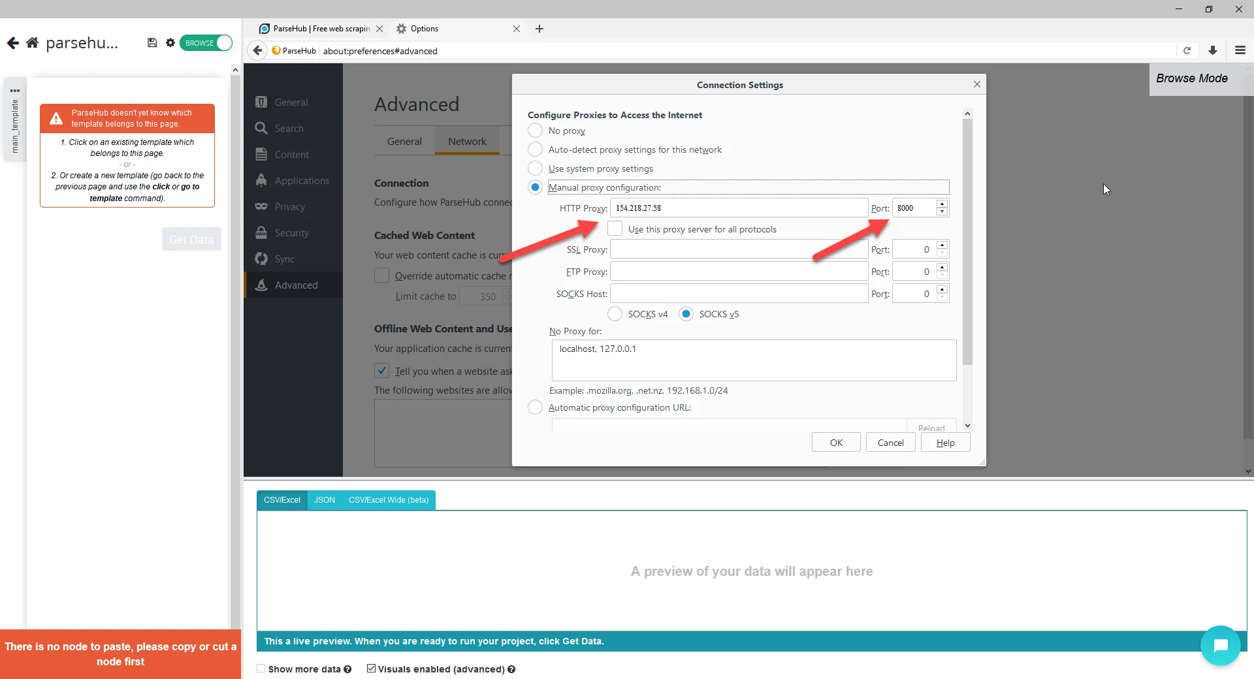Click the SOCKS Host address field

pos(739,294)
